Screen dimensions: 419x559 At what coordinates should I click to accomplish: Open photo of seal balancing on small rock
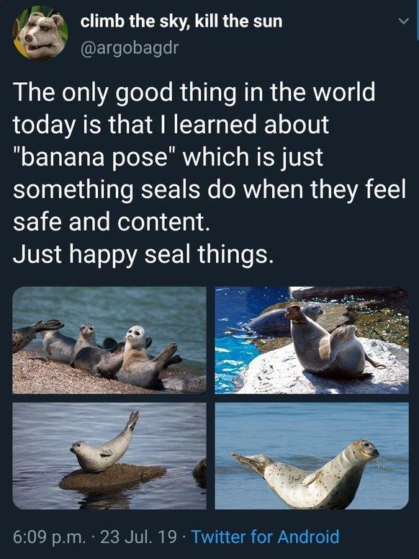(109, 456)
